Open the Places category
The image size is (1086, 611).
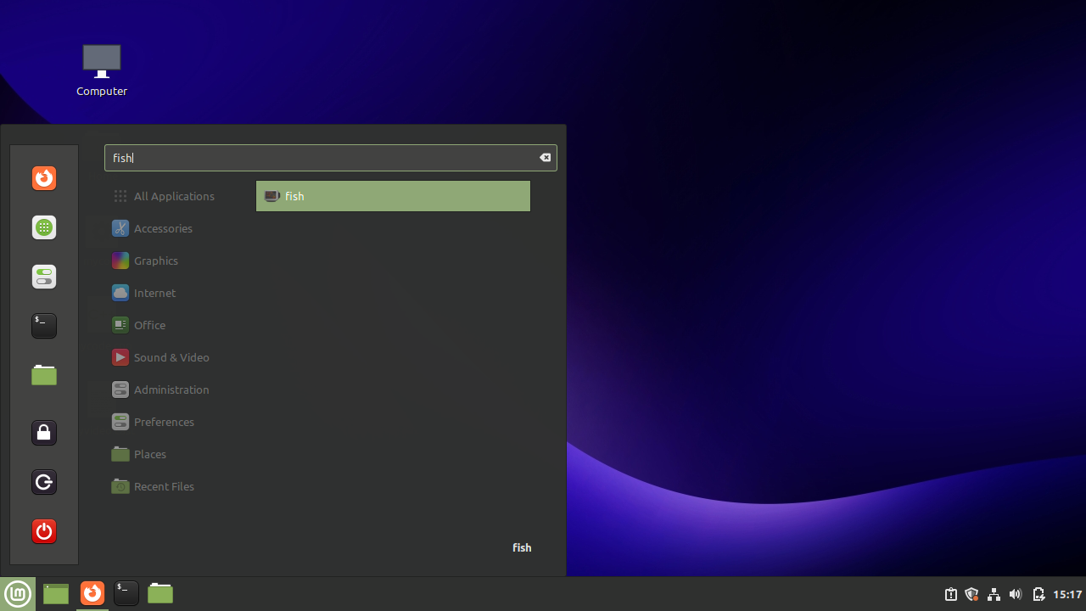pyautogui.click(x=139, y=454)
